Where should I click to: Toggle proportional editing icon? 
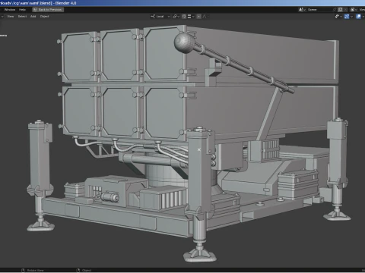(x=199, y=17)
